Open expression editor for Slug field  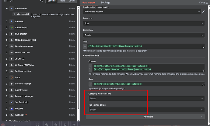click(203, 85)
